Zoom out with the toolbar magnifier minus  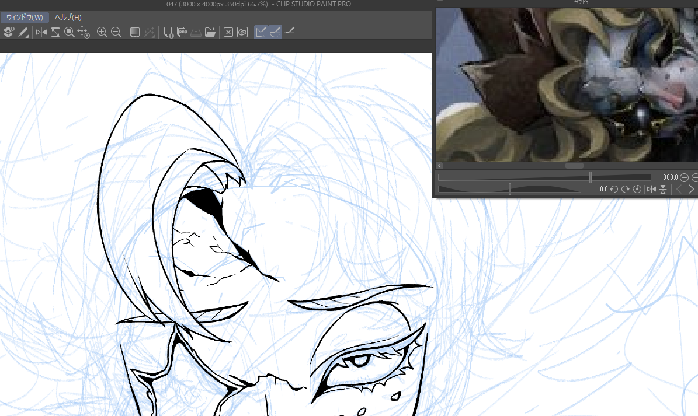click(116, 32)
